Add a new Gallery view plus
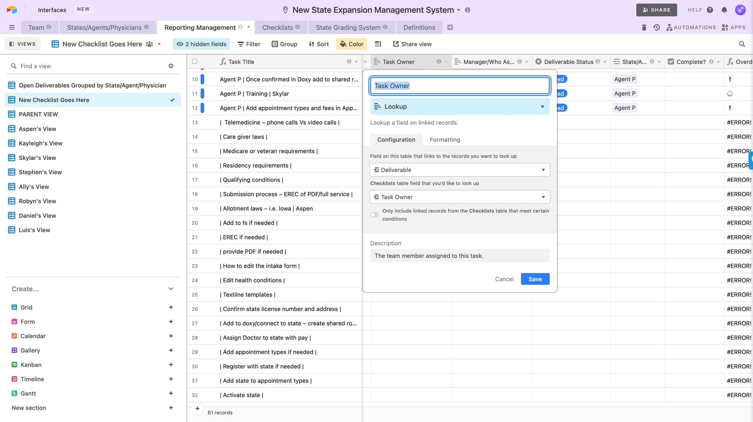Screen dimensions: 753x422 pos(171,351)
